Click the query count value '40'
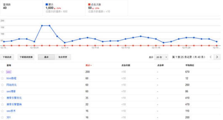This screenshot has width=223, height=120. [x=5, y=8]
